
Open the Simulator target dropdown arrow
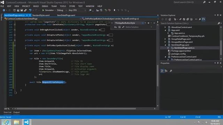click(55, 10)
